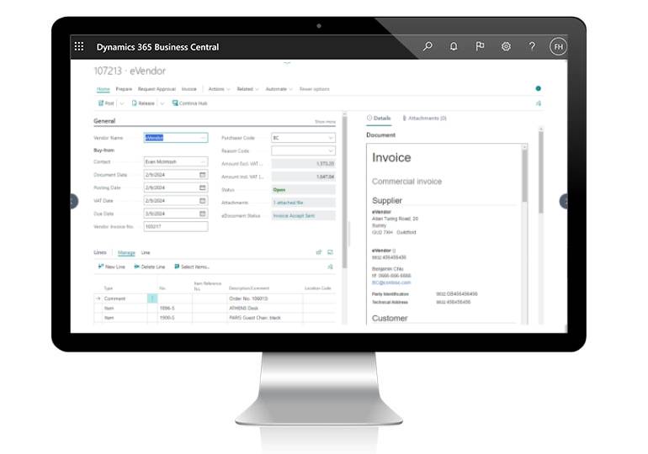
Task: Open the Related menu
Action: point(247,88)
